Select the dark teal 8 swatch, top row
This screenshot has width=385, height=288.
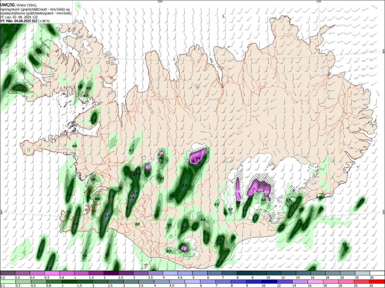click(x=244, y=273)
